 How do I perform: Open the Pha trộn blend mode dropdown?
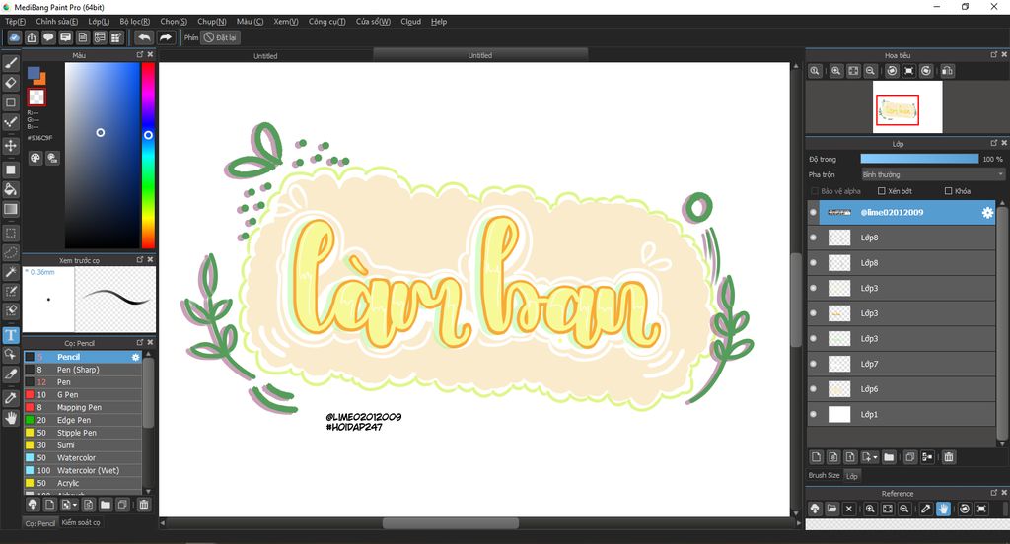pyautogui.click(x=933, y=174)
